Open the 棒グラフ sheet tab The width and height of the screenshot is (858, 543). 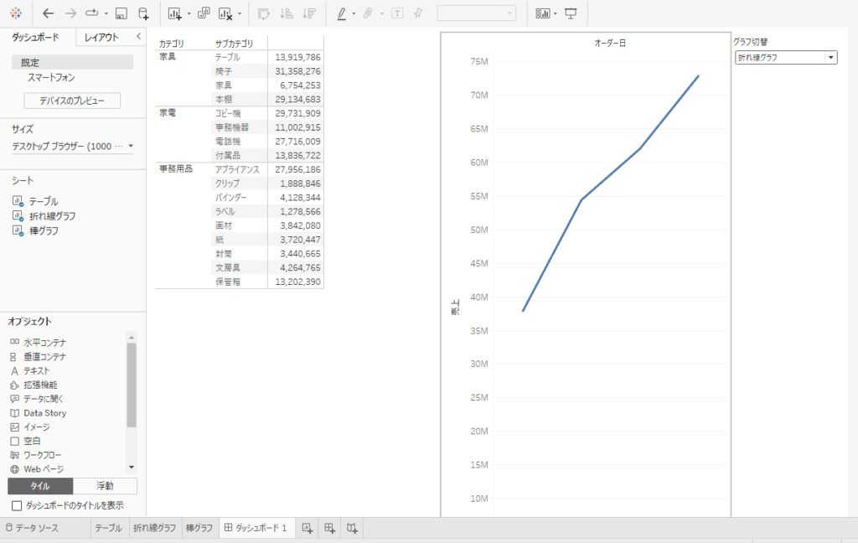click(x=199, y=528)
